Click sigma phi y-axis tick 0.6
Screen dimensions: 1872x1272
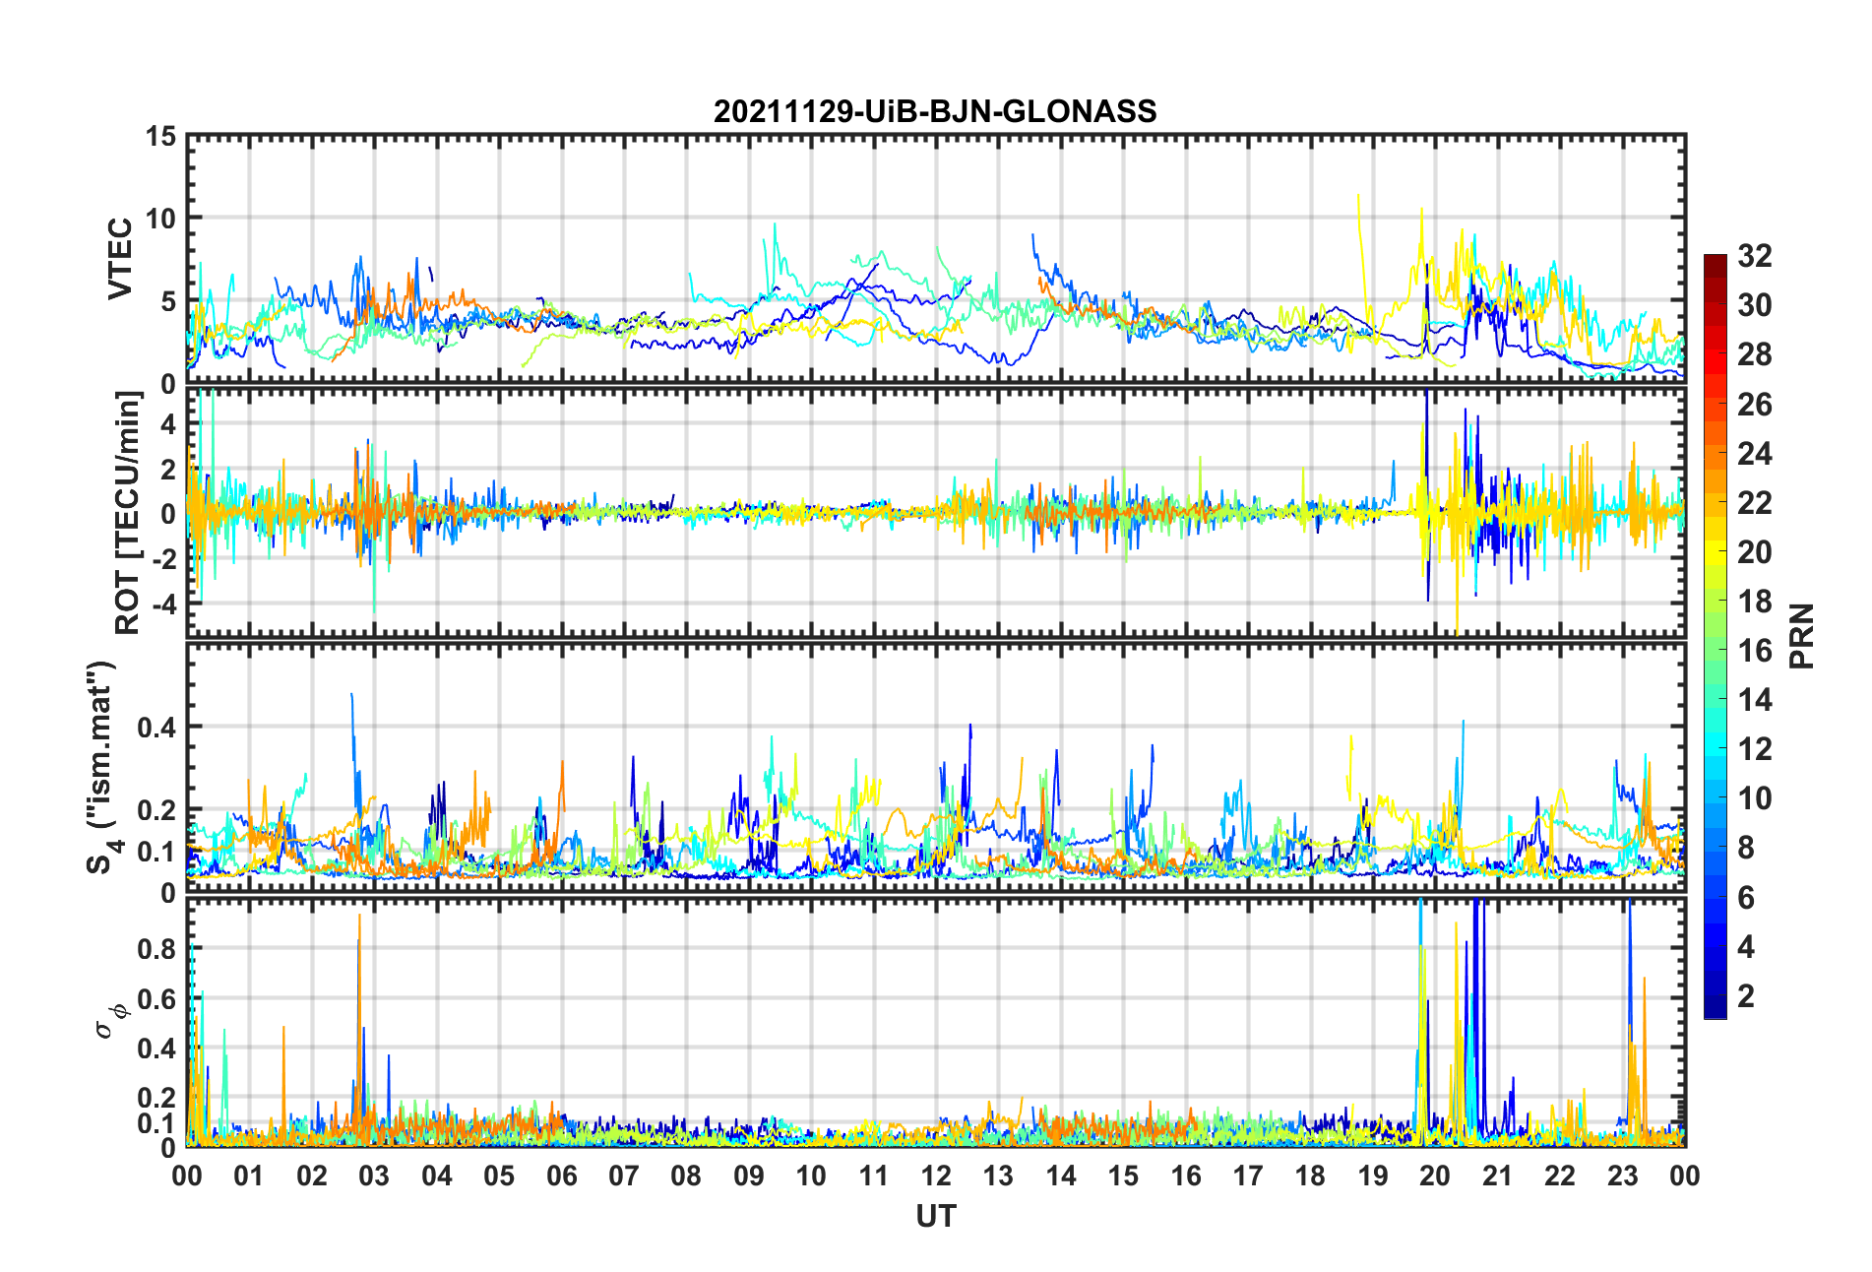coord(156,998)
